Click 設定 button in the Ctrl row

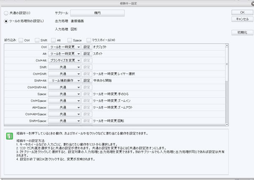click(x=87, y=47)
